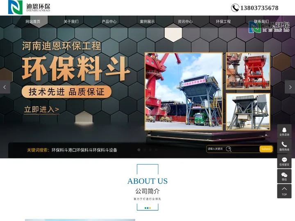This screenshot has width=295, height=221.
Task: Open 环保工程 menu item
Action: [223, 22]
